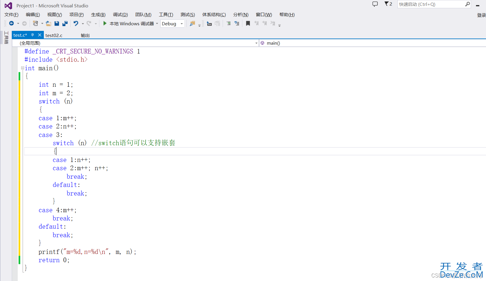The image size is (486, 281).
Task: Open the 测试(S) menu
Action: 188,15
